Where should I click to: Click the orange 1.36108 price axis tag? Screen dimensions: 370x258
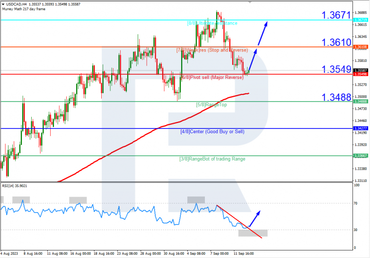[x=361, y=47]
